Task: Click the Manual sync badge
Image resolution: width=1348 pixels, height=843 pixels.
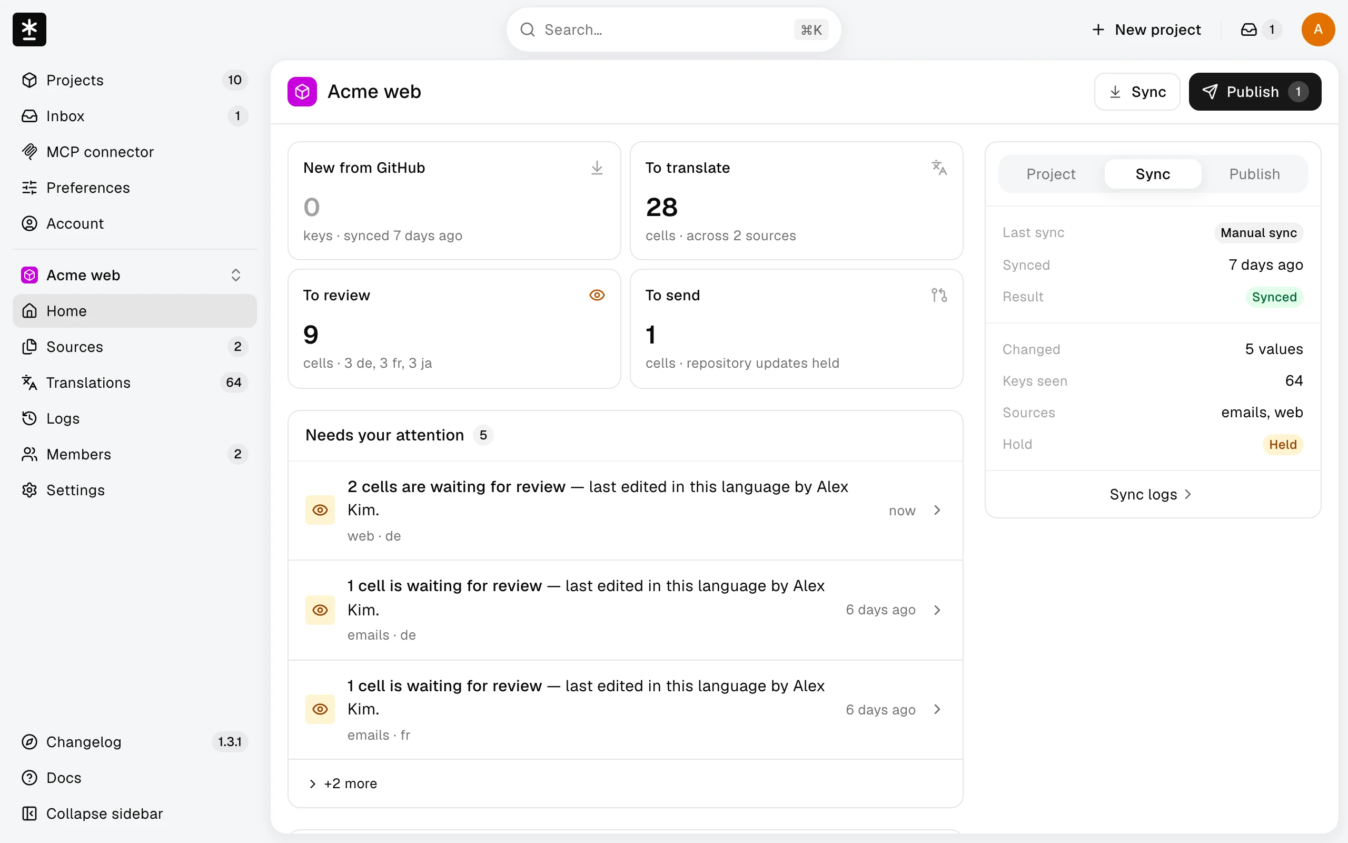Action: point(1258,233)
